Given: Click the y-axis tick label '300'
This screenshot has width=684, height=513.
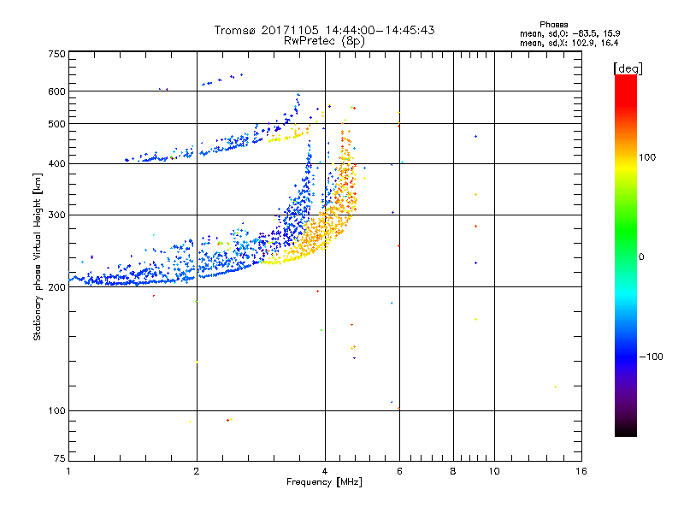Looking at the screenshot, I should point(56,215).
